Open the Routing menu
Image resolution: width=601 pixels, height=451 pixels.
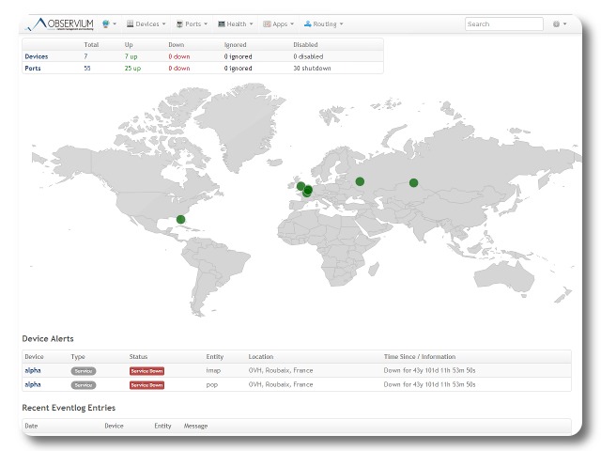pos(323,23)
